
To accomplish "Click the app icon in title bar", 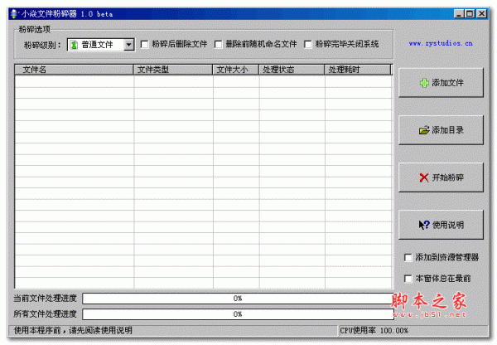I will click(14, 13).
